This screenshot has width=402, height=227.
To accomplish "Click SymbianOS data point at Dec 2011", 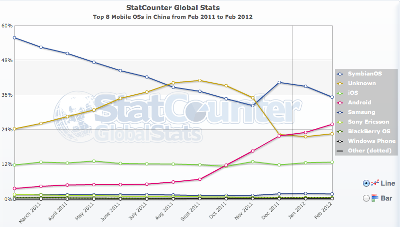I will click(x=279, y=82).
